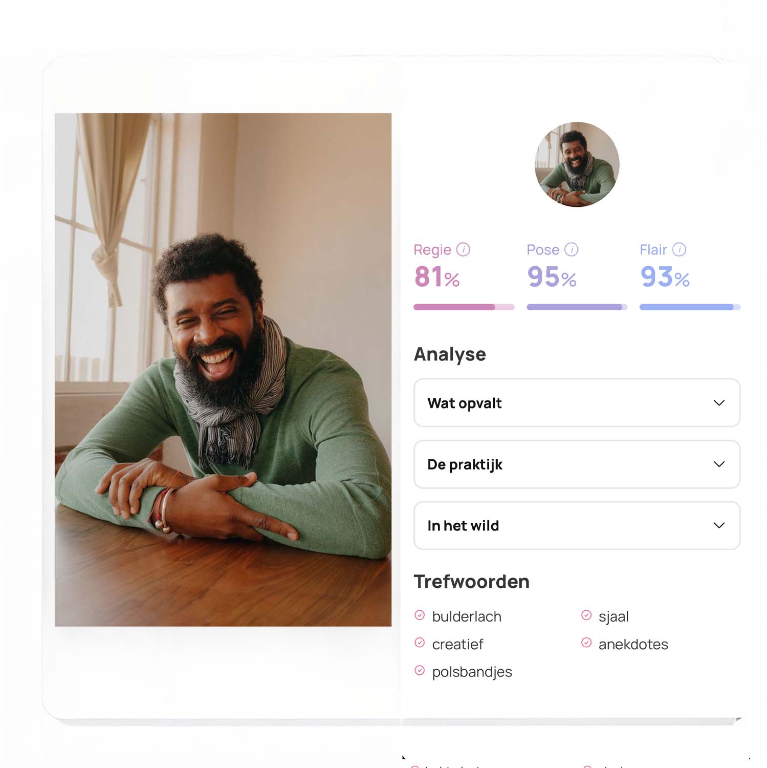Click the pink Regie progress bar
This screenshot has width=767, height=768.
pos(464,307)
